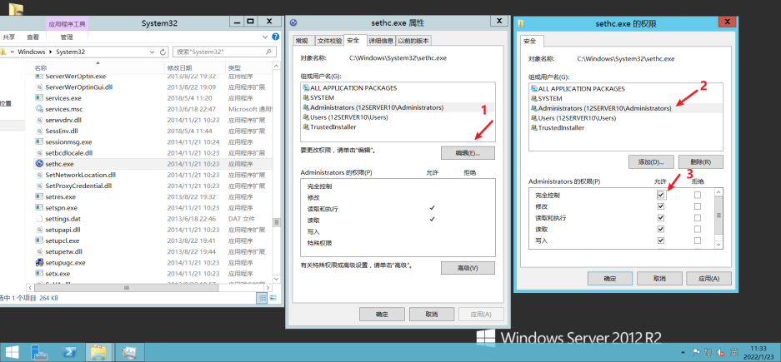The height and width of the screenshot is (362, 781).
Task: Select the sethc.exe file icon in Explorer
Action: [x=39, y=164]
